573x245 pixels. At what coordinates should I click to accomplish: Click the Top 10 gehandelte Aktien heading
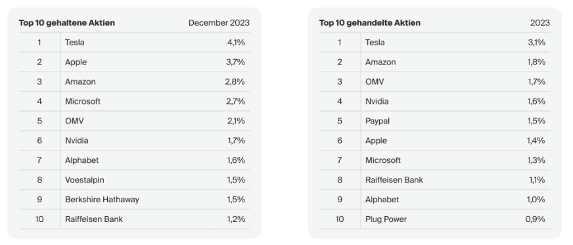tap(369, 22)
